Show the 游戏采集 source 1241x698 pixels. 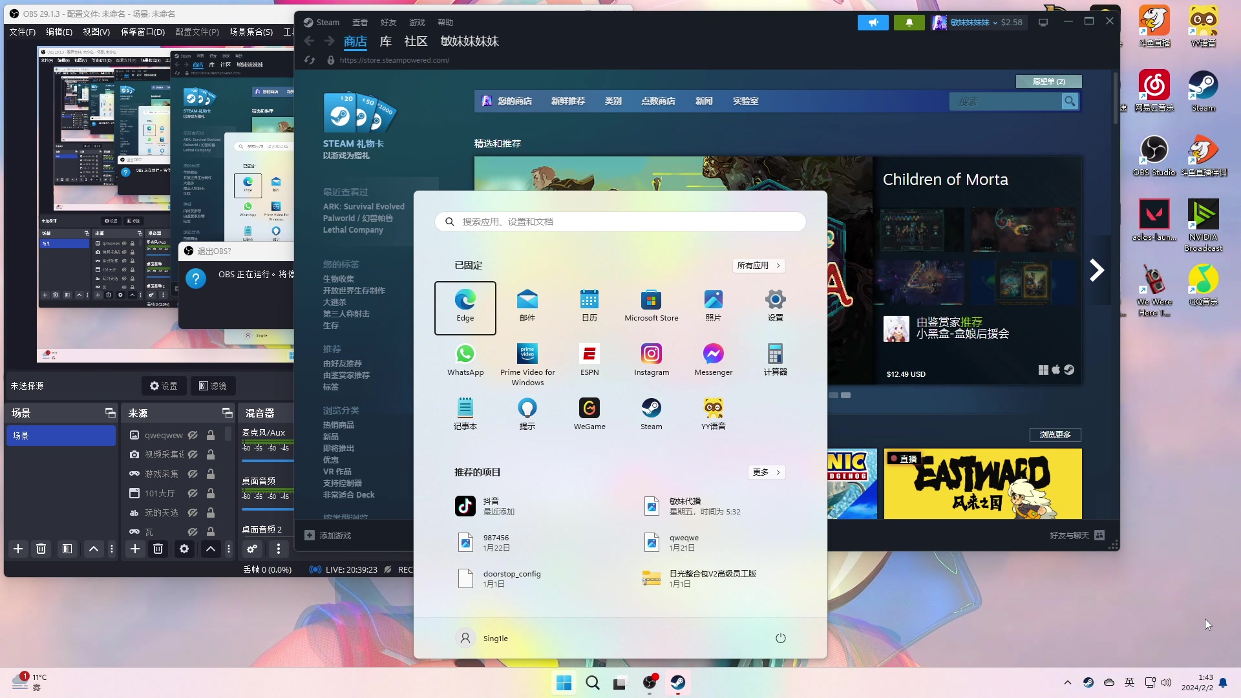(x=193, y=474)
